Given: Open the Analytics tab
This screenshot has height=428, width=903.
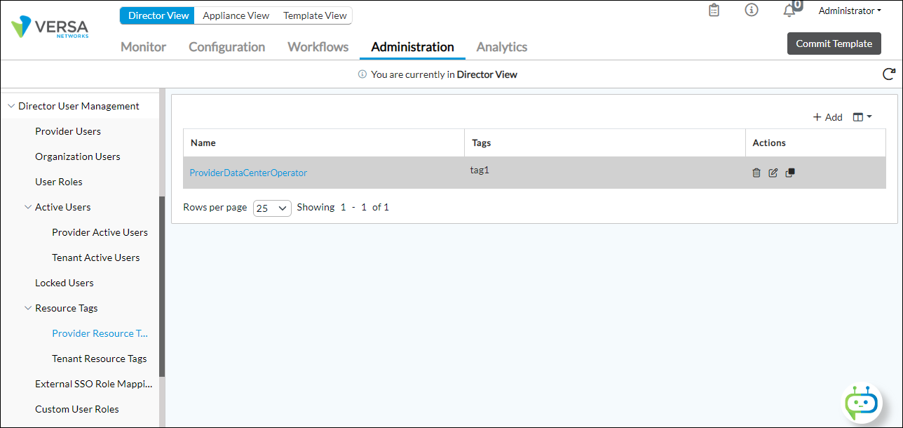Looking at the screenshot, I should pyautogui.click(x=501, y=47).
